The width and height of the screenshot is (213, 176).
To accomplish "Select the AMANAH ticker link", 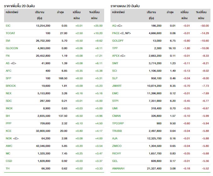I will pos(118,168).
